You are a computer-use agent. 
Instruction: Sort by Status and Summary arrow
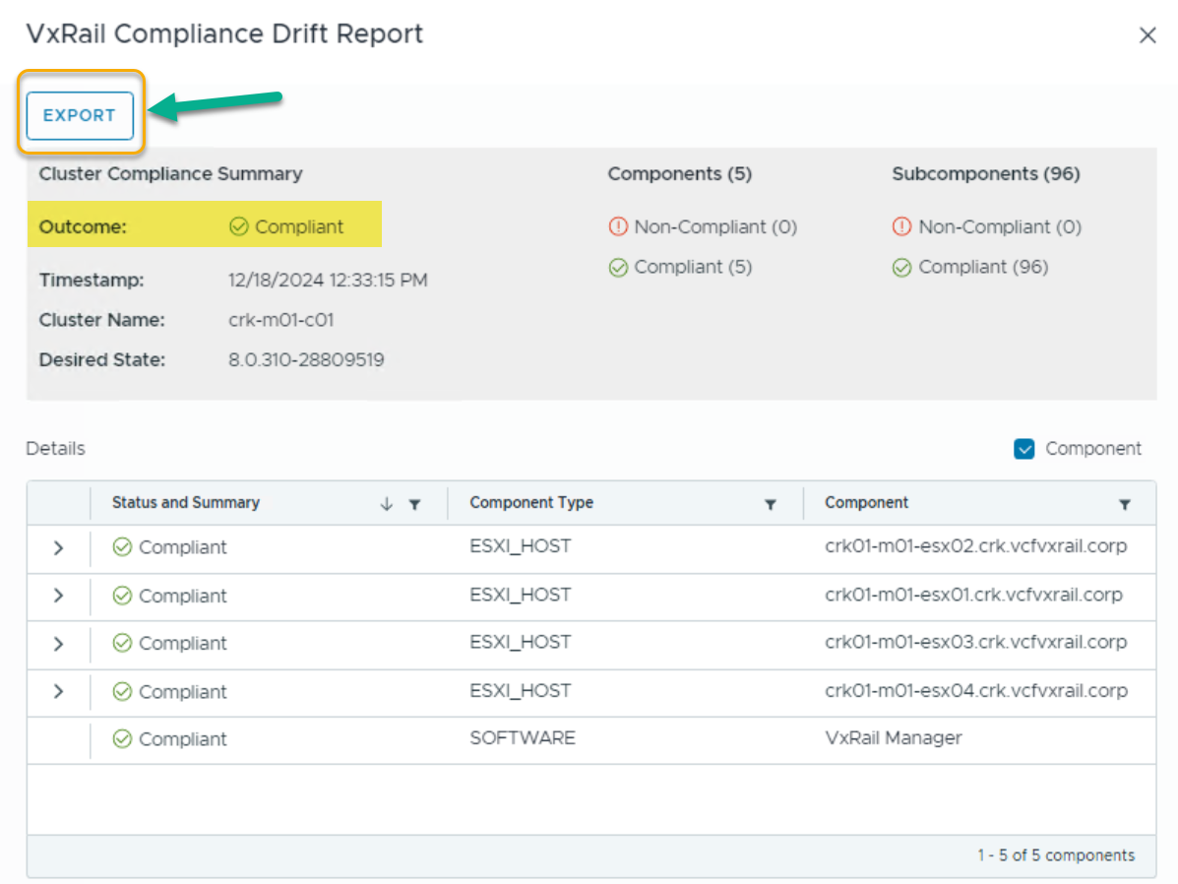(387, 504)
